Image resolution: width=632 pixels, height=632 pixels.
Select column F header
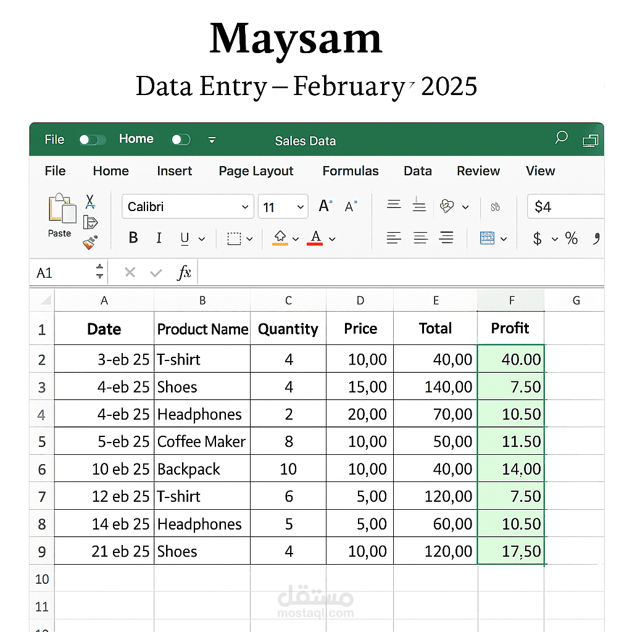510,301
